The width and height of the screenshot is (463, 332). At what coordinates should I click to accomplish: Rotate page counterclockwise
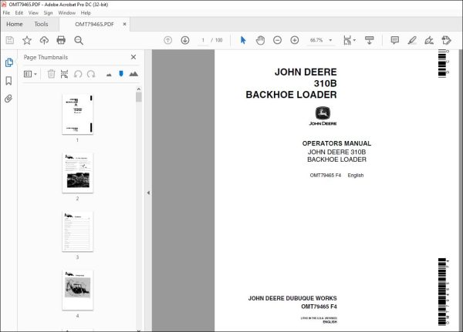pyautogui.click(x=78, y=74)
